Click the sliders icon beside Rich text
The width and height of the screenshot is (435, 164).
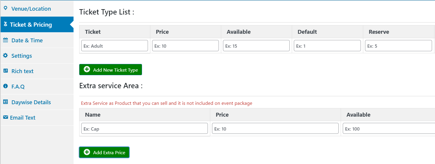tap(5, 71)
